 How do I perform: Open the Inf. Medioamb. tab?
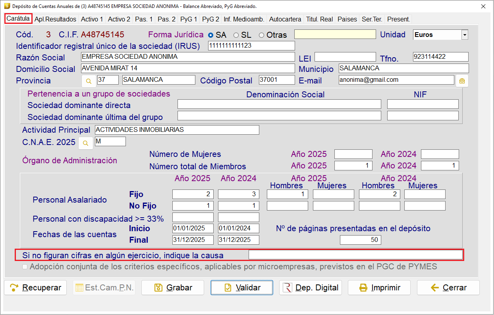244,19
